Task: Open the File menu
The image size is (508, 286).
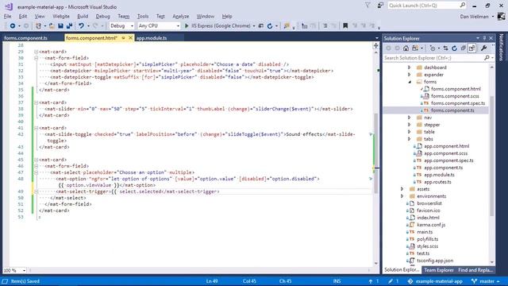Action: tap(7, 16)
